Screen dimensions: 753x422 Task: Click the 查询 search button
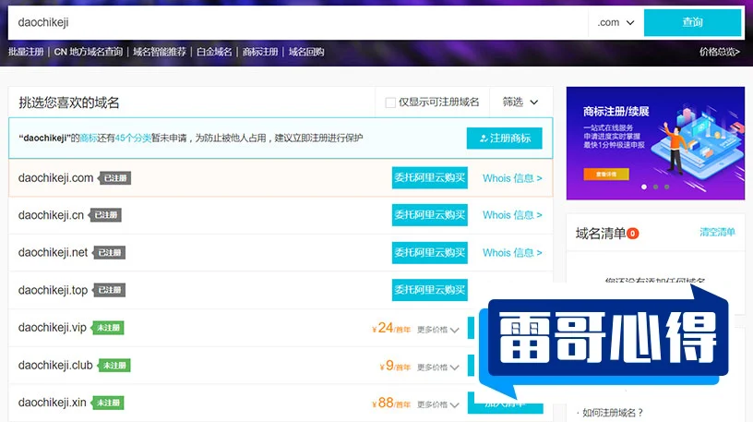pyautogui.click(x=692, y=22)
